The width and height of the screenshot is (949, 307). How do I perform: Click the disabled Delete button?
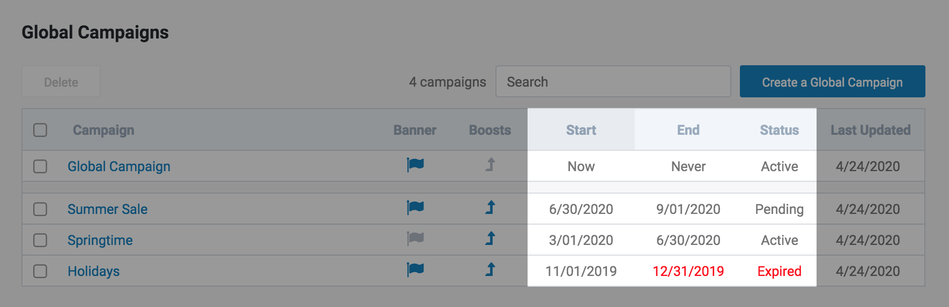pyautogui.click(x=61, y=82)
